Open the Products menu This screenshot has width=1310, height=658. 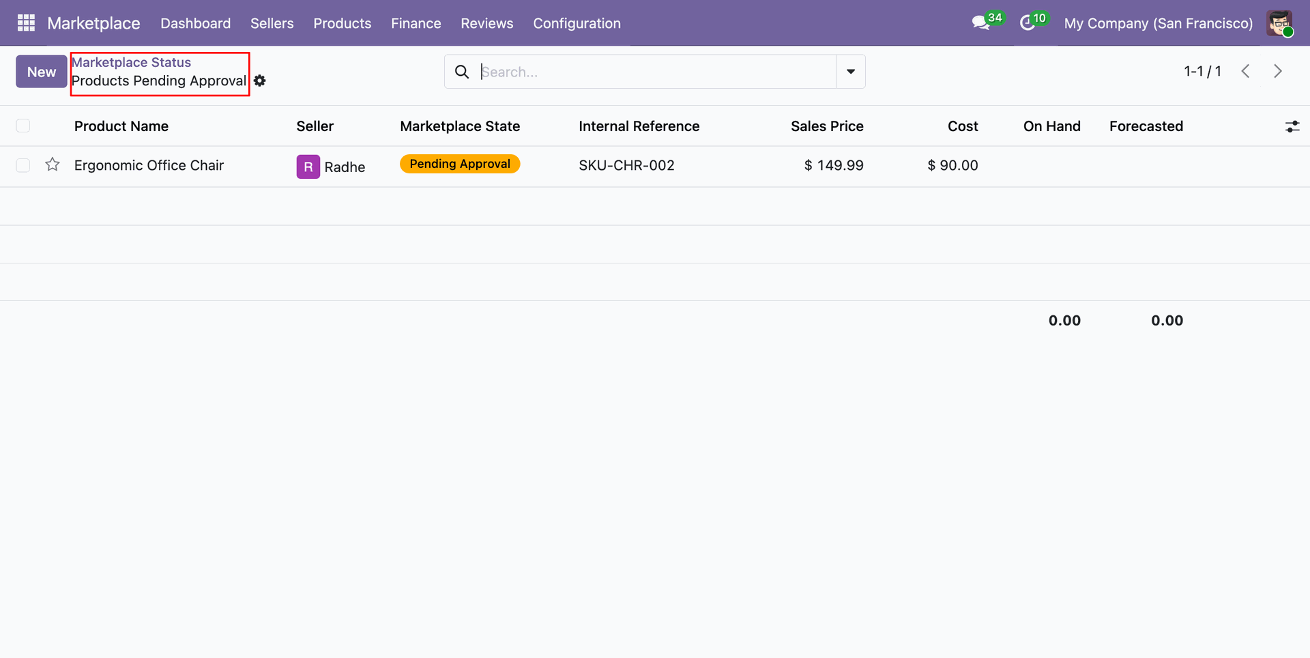click(343, 23)
